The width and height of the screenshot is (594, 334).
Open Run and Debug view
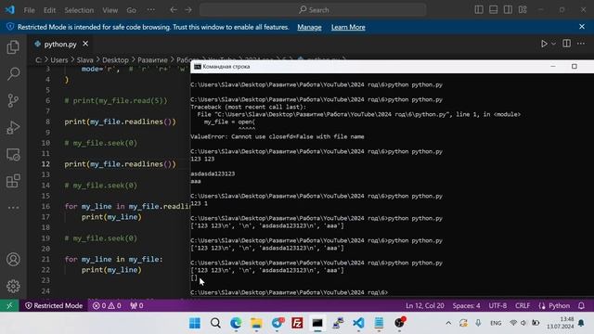[x=13, y=128]
